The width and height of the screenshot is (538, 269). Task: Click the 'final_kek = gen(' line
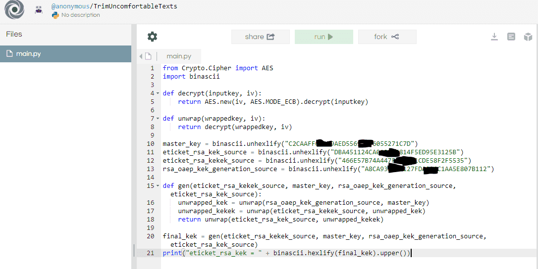click(324, 240)
